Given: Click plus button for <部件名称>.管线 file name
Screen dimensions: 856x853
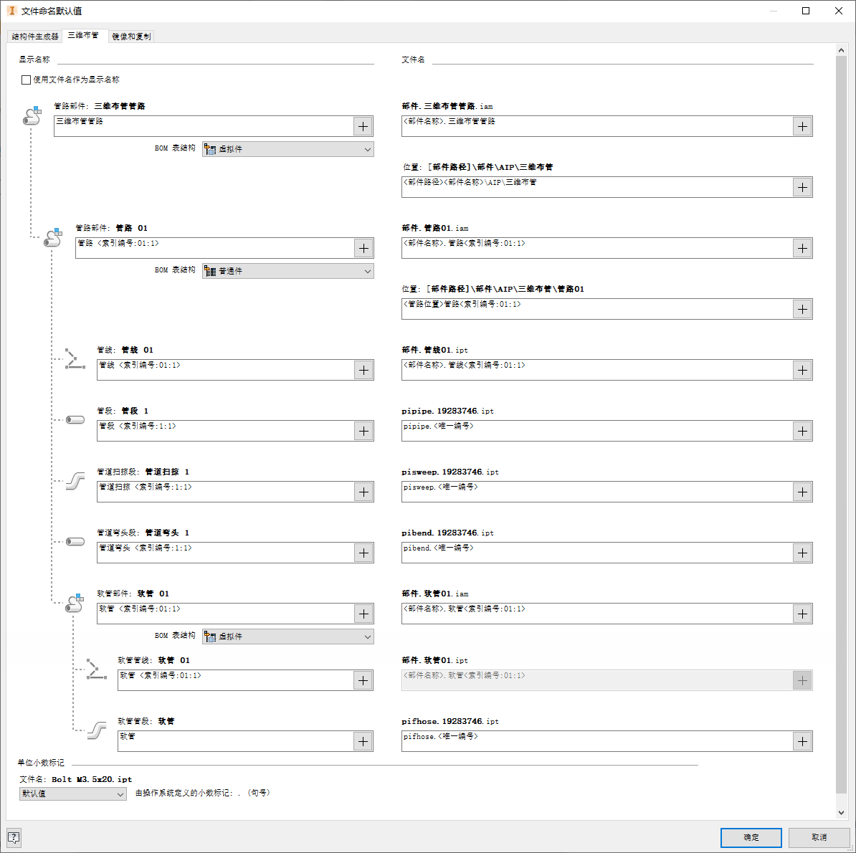Looking at the screenshot, I should 802,371.
